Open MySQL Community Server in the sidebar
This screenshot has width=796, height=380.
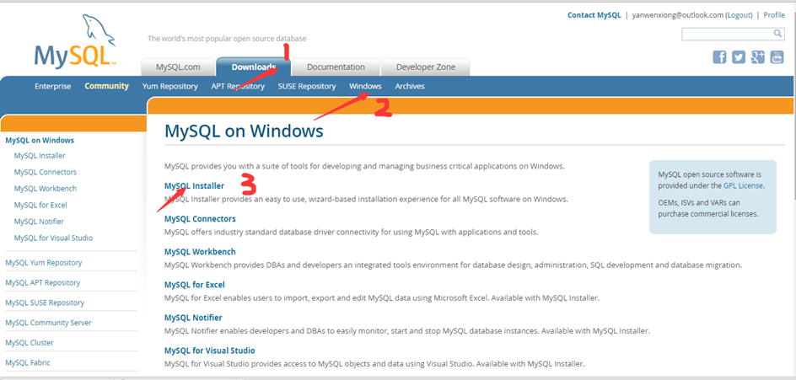pos(48,323)
